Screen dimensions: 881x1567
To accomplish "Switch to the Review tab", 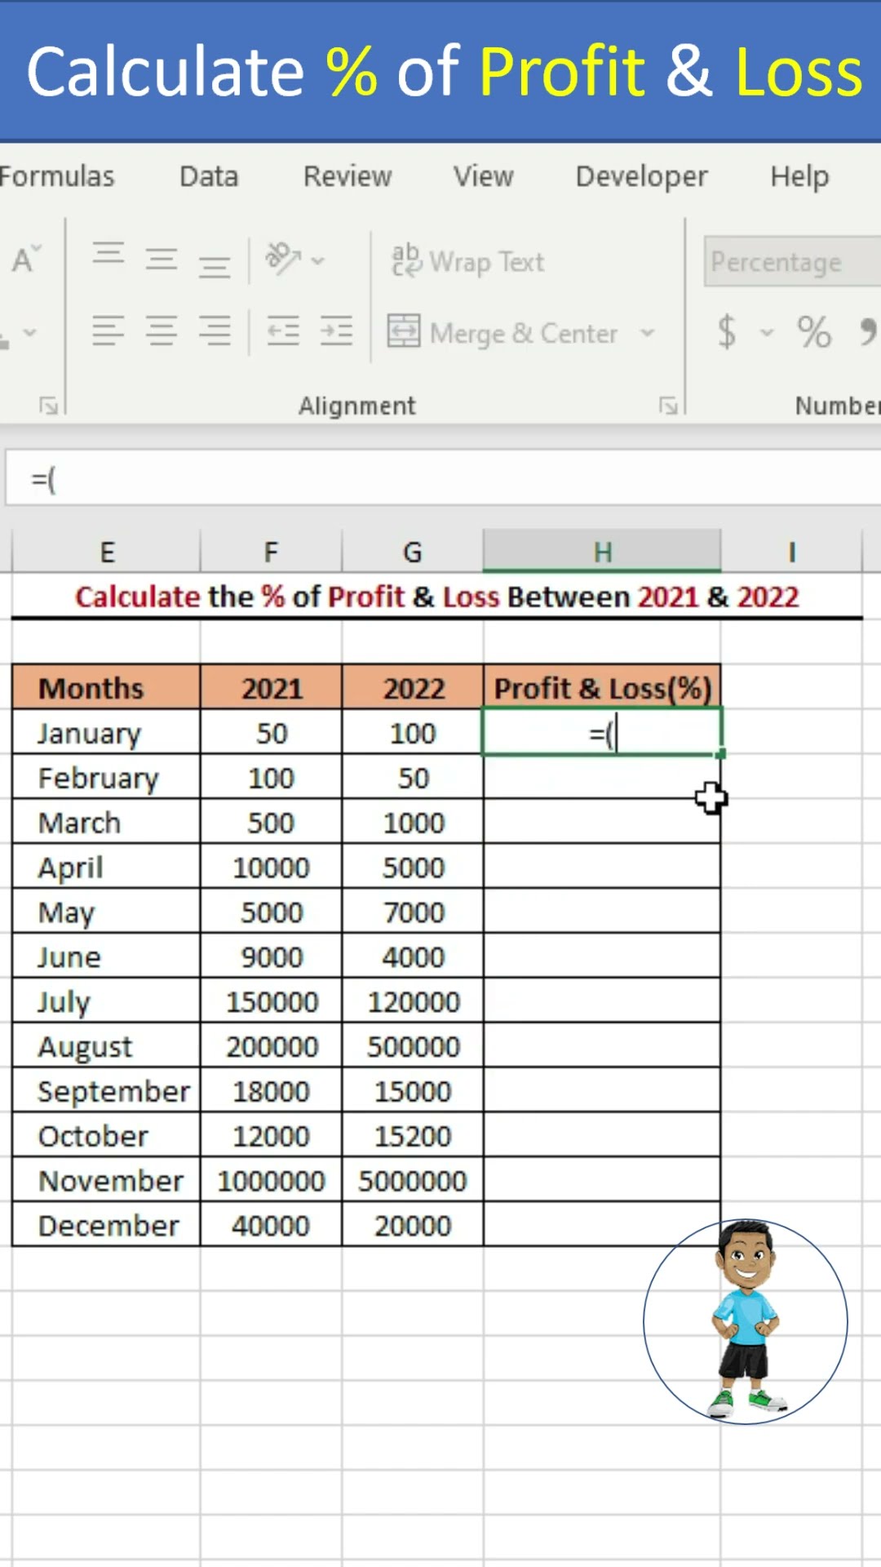I will click(x=348, y=176).
